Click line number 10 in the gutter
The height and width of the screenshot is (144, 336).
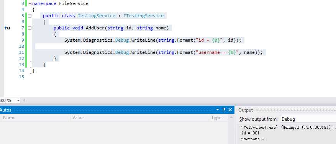[x=21, y=46]
